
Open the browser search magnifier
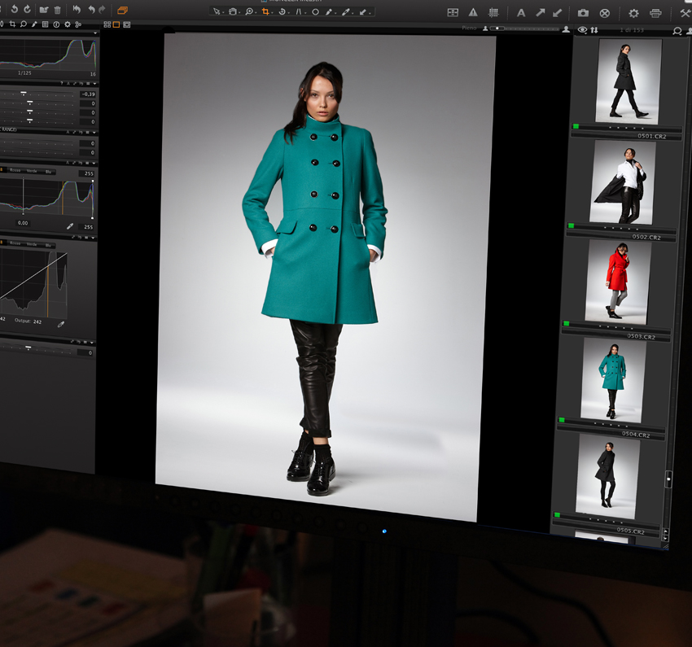point(677,31)
